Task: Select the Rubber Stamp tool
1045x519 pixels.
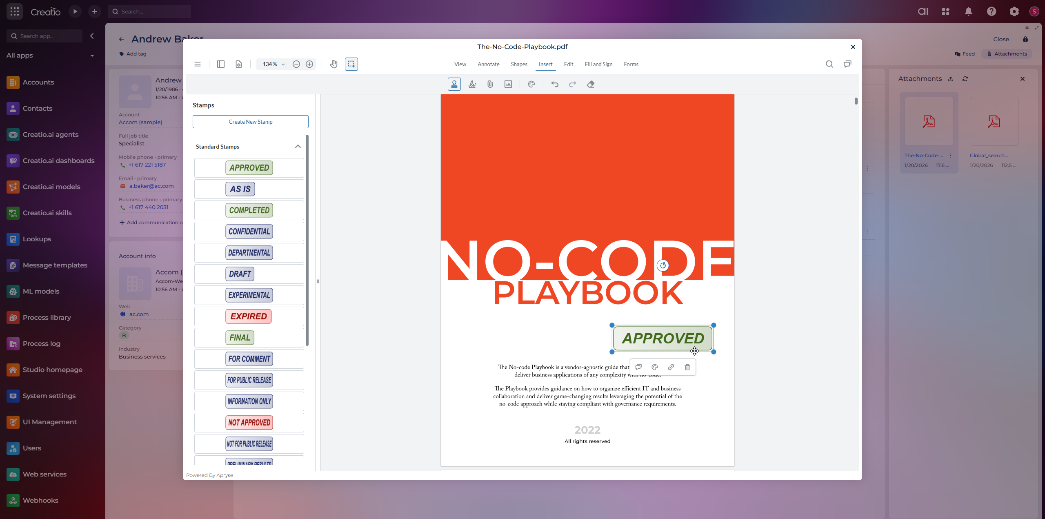Action: [x=454, y=84]
